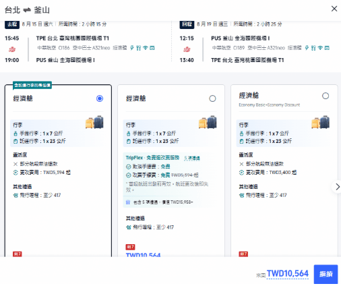Select the Economy Basic+Economy Discount radio button

[325, 96]
